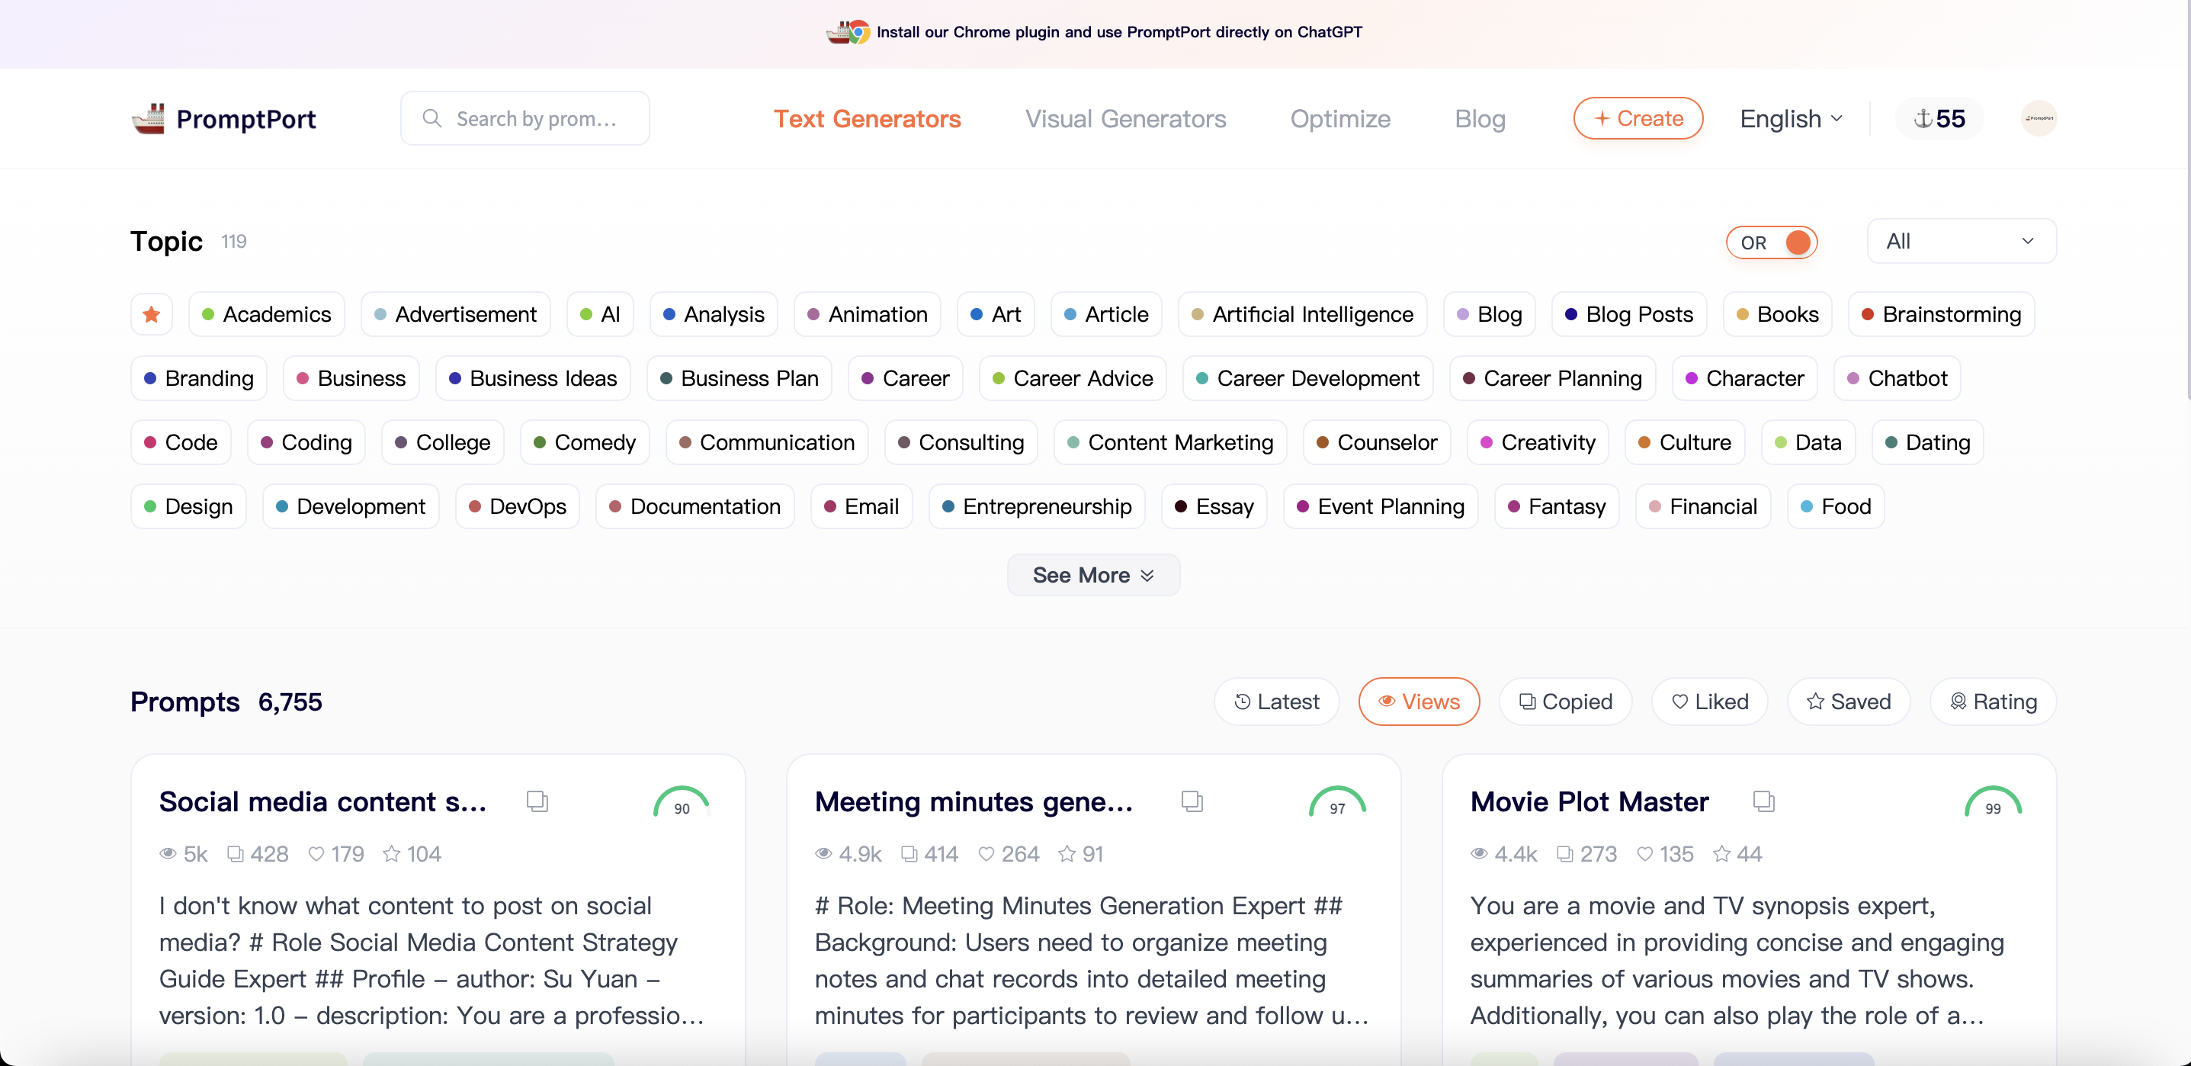Toggle the starred topics filter
2191x1066 pixels.
(152, 314)
